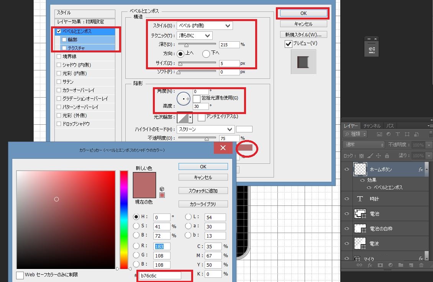Viewport: 433px width, 282px height.
Task: Expand the ハイライトのモード dropdown
Action: [205, 129]
